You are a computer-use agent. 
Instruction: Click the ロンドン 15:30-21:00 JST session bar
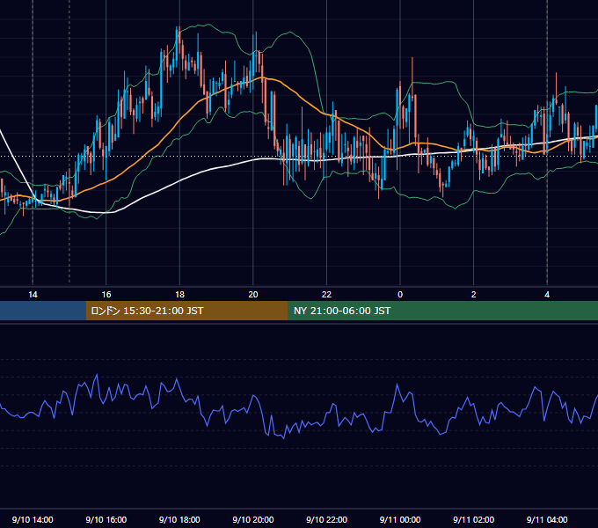186,311
